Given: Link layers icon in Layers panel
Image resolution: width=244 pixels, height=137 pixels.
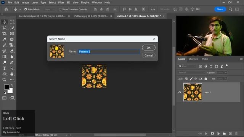Looking at the screenshot, I should tap(200, 134).
